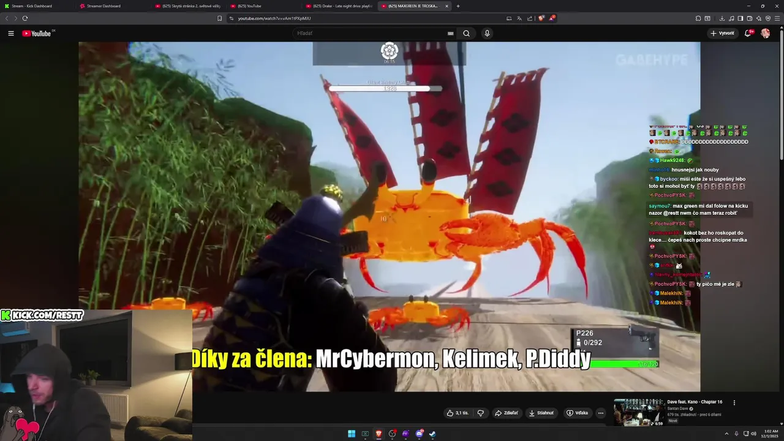This screenshot has height=441, width=784.
Task: Like the video showing 3,1 tis.
Action: 458,413
